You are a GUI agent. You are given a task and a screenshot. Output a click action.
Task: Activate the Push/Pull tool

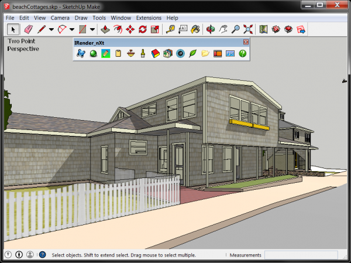(106, 29)
